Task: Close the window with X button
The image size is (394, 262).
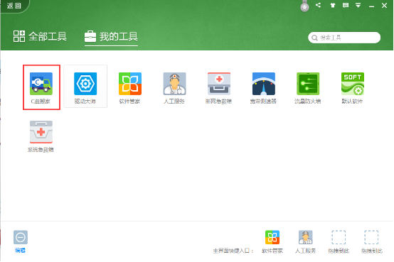Action: 384,5
